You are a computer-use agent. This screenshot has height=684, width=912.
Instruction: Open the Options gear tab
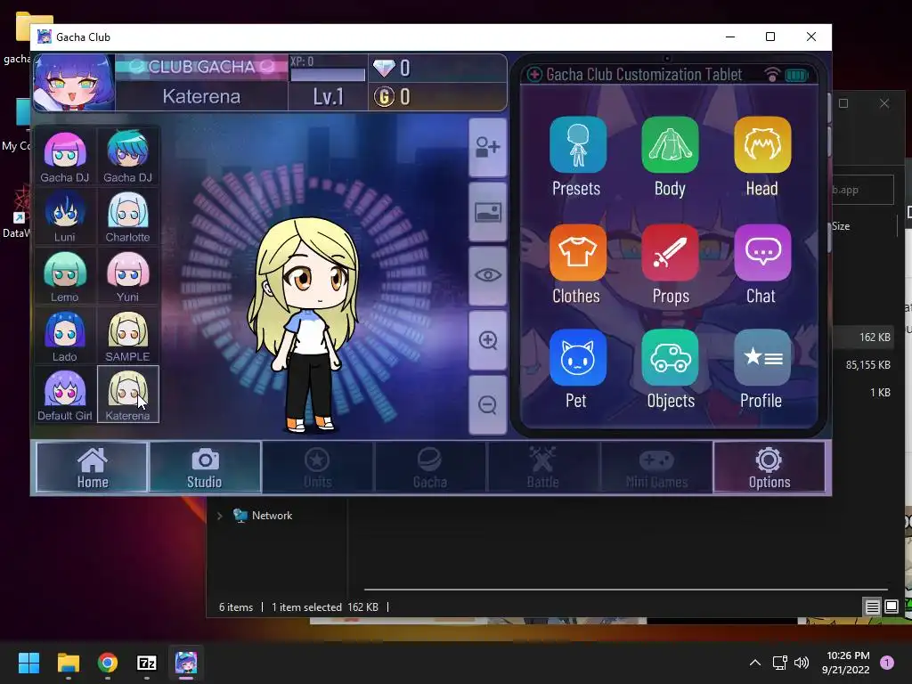point(769,467)
